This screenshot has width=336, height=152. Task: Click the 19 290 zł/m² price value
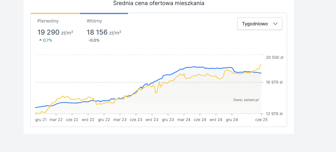tap(55, 32)
